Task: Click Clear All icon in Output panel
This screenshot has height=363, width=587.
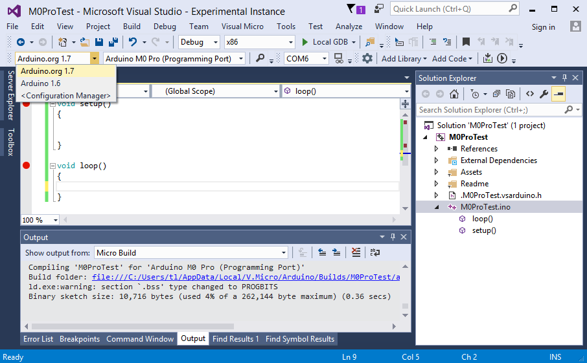Action: coord(356,252)
